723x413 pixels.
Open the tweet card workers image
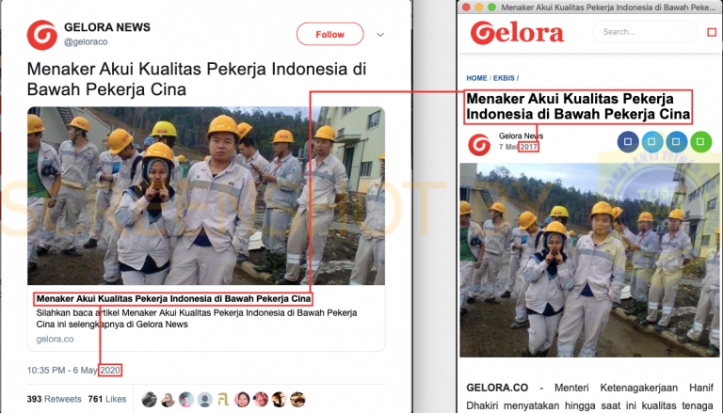tap(206, 196)
